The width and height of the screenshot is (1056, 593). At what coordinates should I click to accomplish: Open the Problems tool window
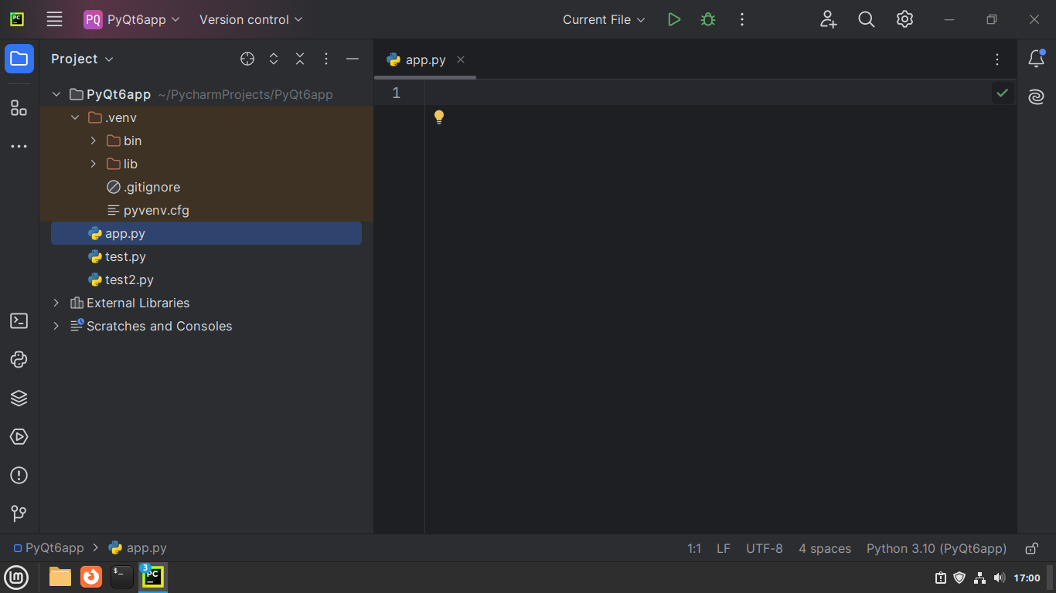[19, 476]
